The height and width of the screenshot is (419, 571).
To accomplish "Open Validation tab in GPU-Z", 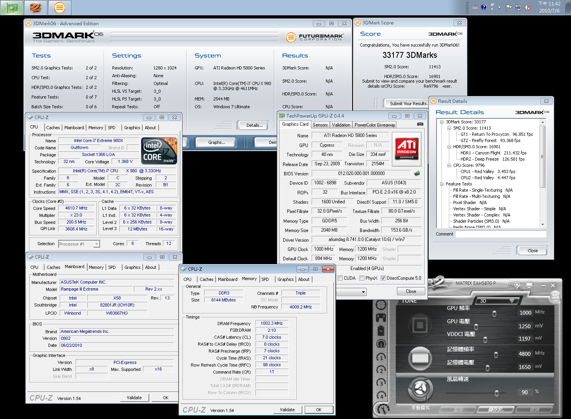I will 341,125.
